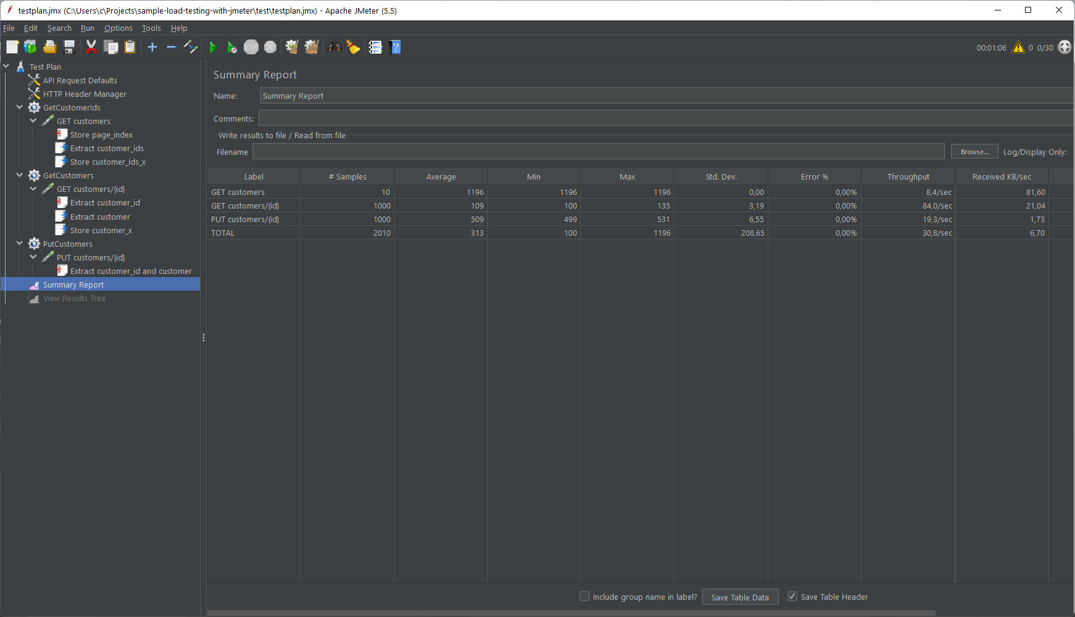This screenshot has height=617, width=1075.
Task: Open the File menu
Action: 9,28
